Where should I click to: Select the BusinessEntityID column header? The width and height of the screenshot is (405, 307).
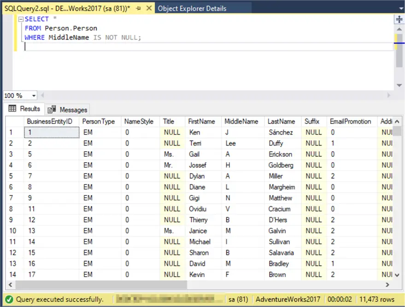(50, 122)
